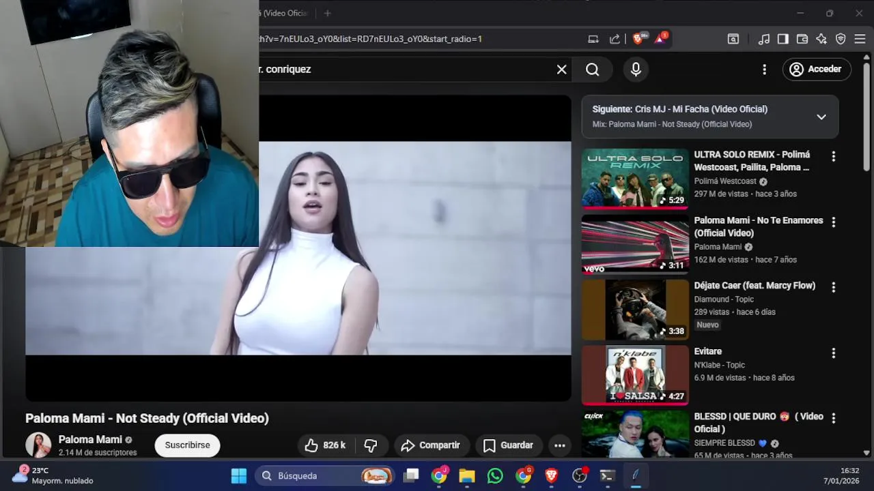Viewport: 874px width, 491px height.
Task: Open options menu for ULTRA SOLO REMIX video
Action: (833, 156)
